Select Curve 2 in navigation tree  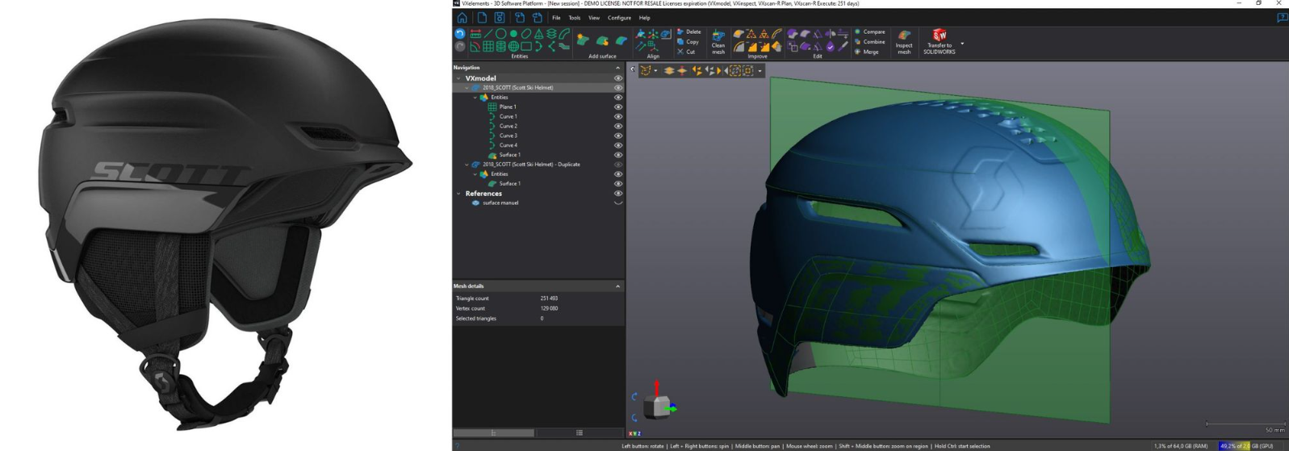pyautogui.click(x=508, y=126)
